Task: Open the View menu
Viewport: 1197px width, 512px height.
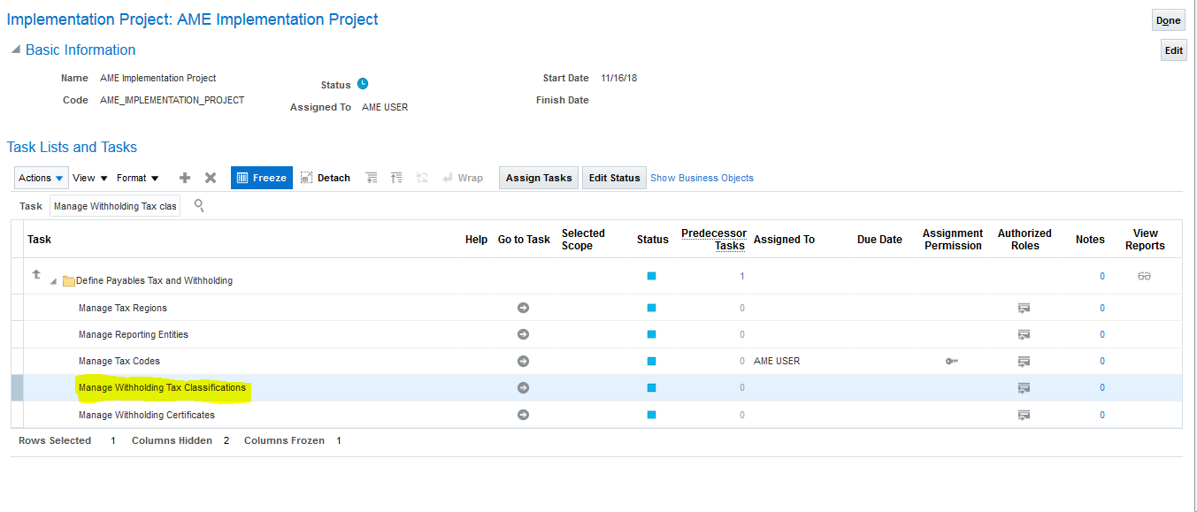Action: click(x=89, y=178)
